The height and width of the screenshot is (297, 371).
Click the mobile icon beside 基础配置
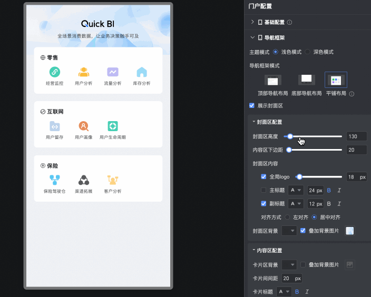tap(260, 22)
